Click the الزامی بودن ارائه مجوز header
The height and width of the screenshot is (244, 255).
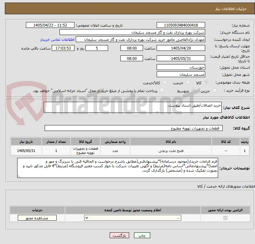tap(225, 210)
